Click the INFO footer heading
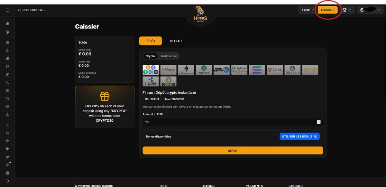 164,185
